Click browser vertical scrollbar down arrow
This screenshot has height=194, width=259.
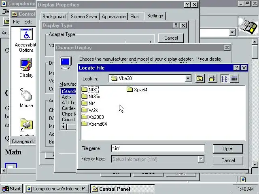click(255, 164)
